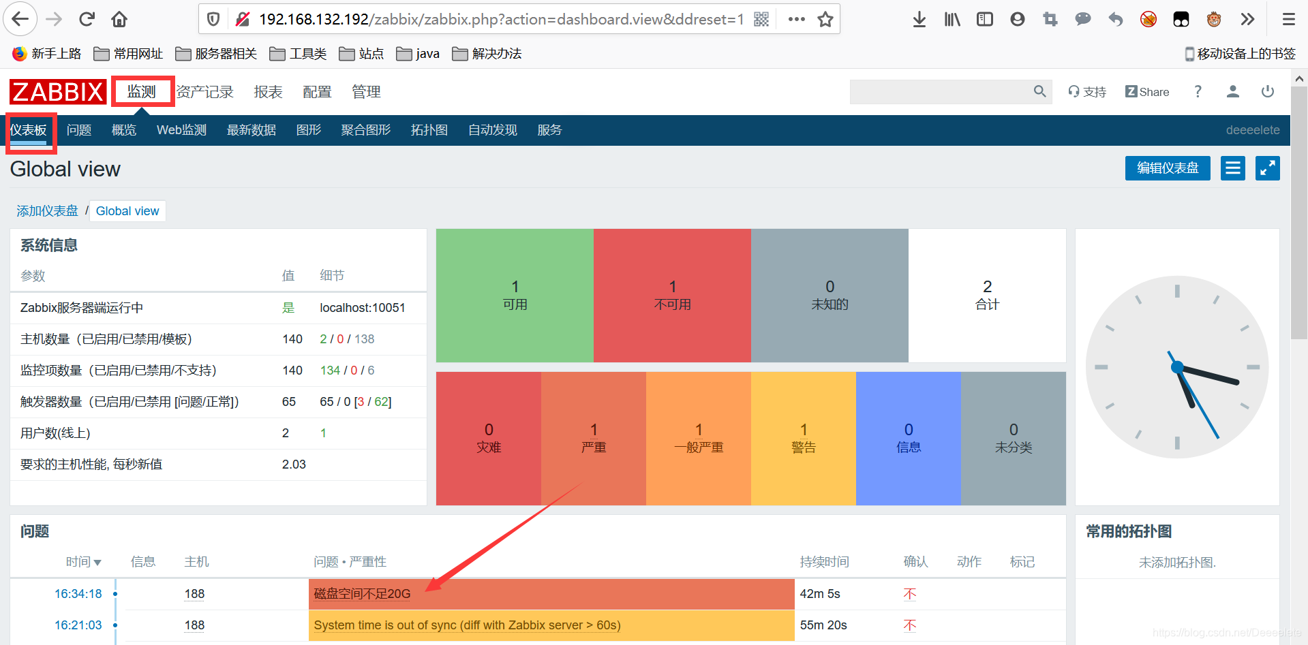
Task: Switch to the 仪表板 submenu tab
Action: (x=28, y=130)
